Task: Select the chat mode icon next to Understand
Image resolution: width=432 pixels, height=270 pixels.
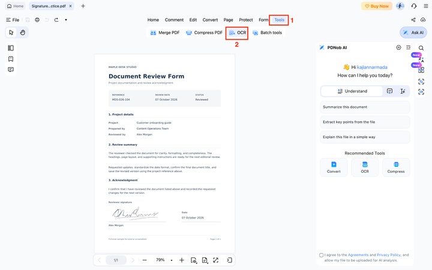Action: 389,91
